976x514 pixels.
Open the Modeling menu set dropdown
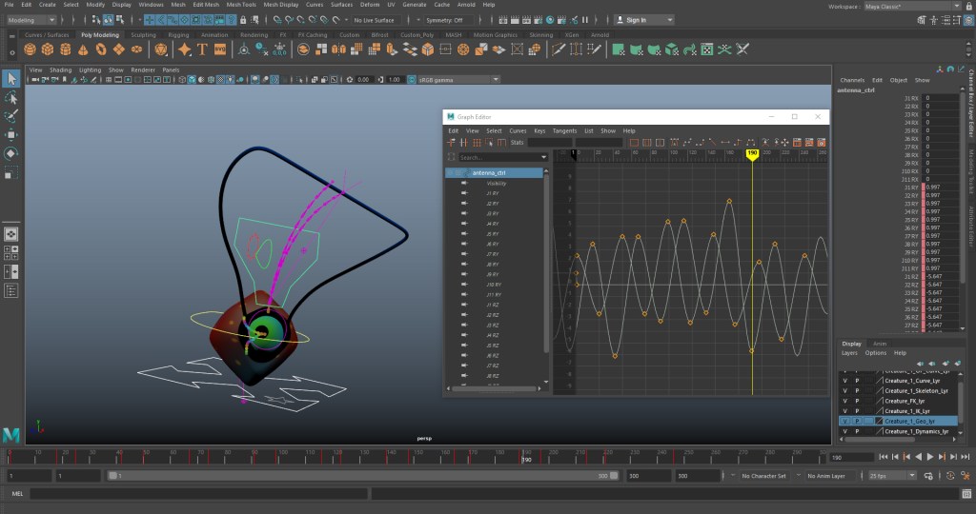(32, 19)
